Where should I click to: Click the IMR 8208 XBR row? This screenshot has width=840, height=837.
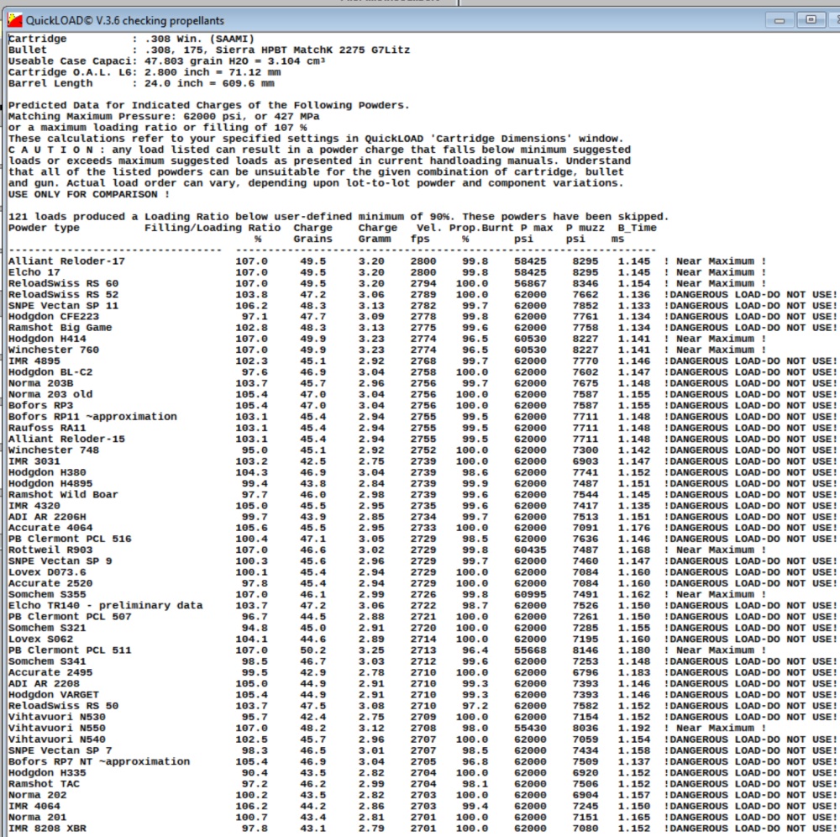point(47,829)
